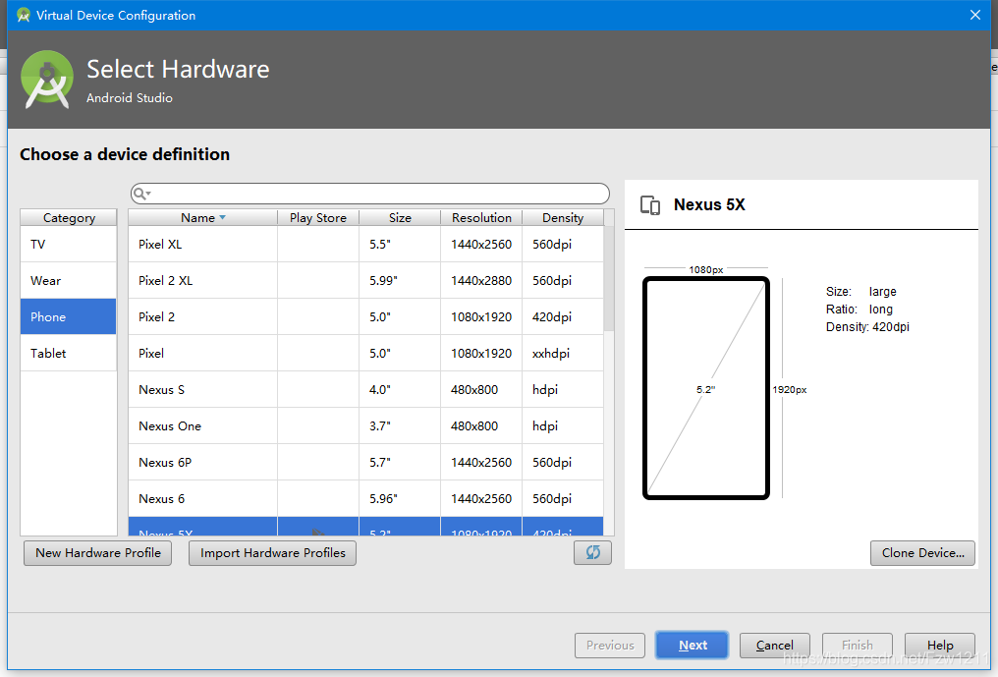Click the Nexus 5X device type icon
Screen dimensions: 998x677
pos(650,205)
